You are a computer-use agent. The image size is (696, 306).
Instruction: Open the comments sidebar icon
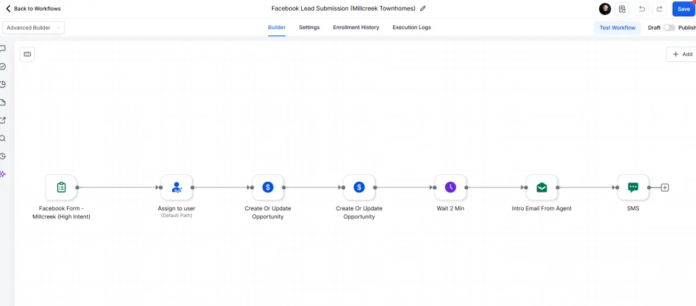3,49
